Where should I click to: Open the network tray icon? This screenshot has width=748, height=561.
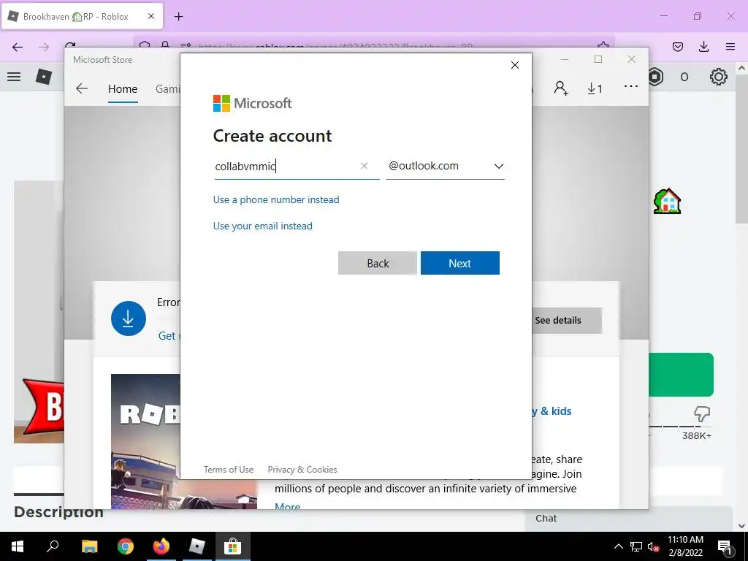point(636,546)
